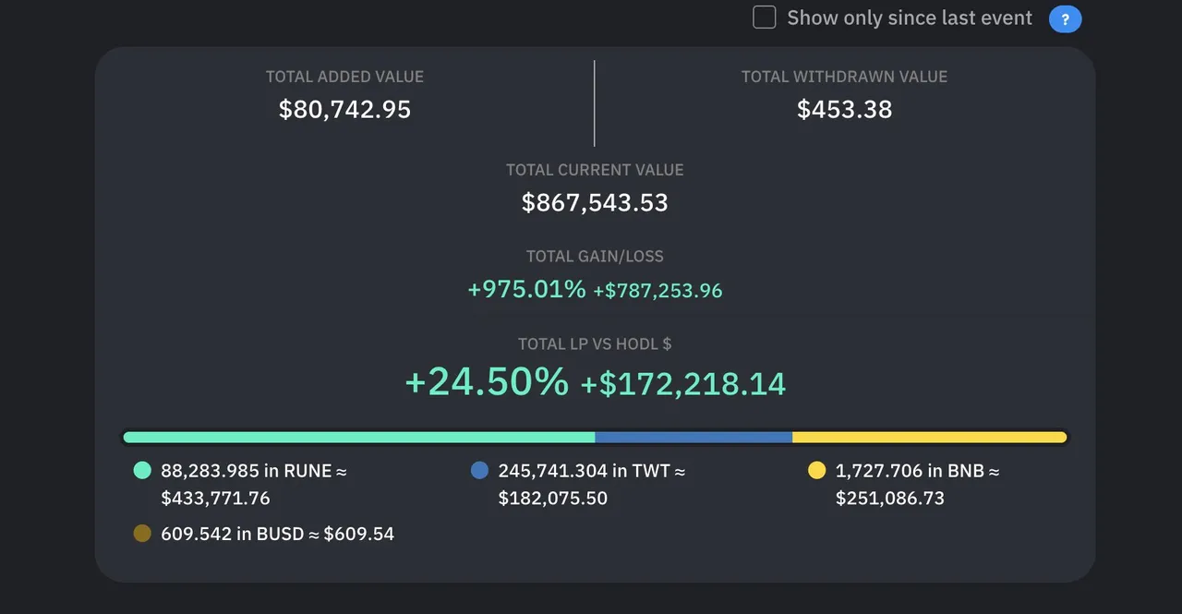The image size is (1182, 614).
Task: Click the +975.01% gain percentage
Action: pos(526,290)
